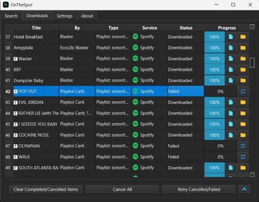Sort by the Service column header
The height and width of the screenshot is (202, 259).
click(x=150, y=28)
